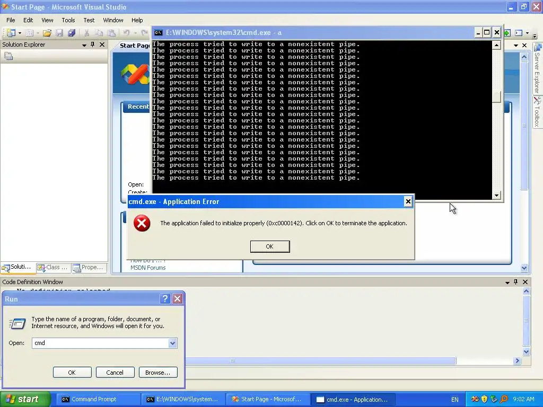Click the New Project toolbar icon
Viewport: 543px width, 407px height.
pyautogui.click(x=11, y=33)
